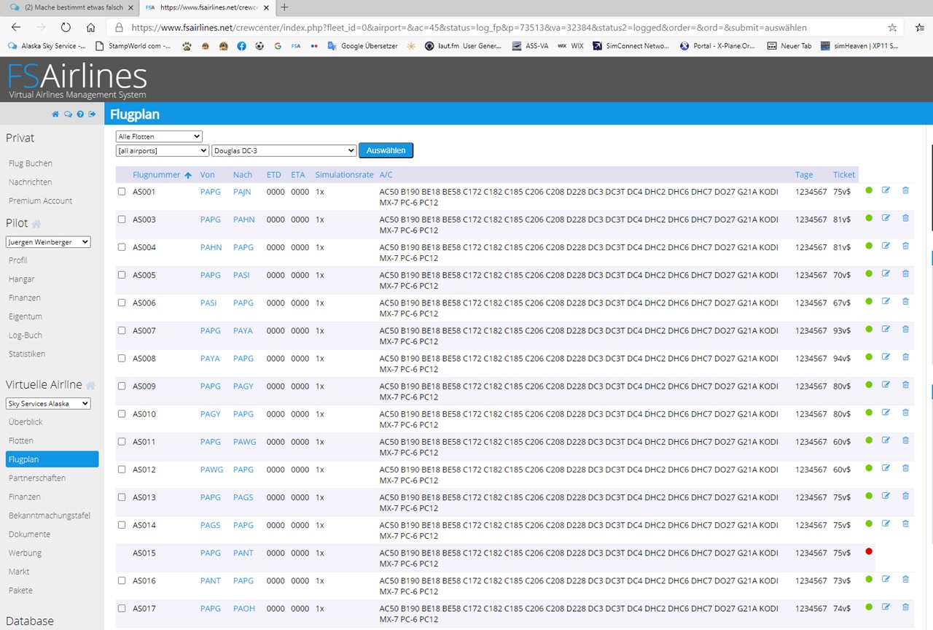
Task: Open Flotten in Virtuelle Airline menu
Action: tap(21, 441)
